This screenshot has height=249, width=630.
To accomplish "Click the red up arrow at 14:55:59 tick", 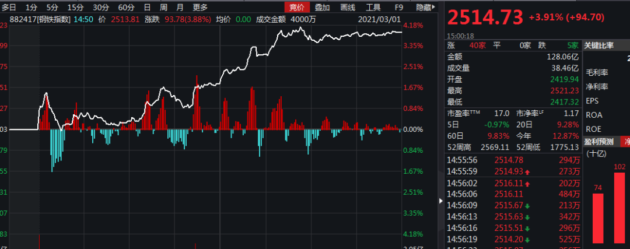I will pyautogui.click(x=527, y=171).
